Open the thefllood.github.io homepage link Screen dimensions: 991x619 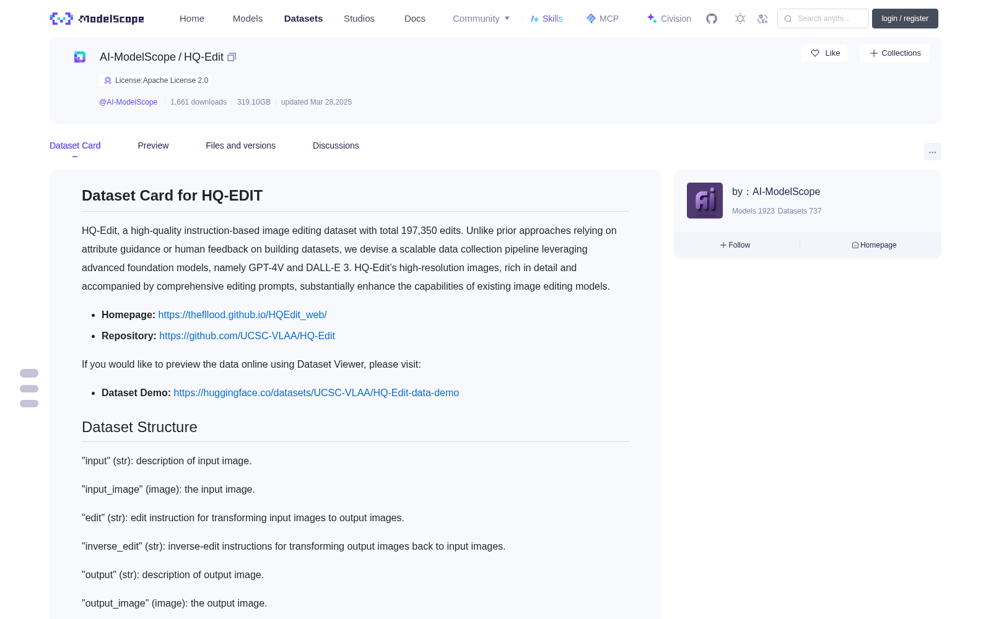[242, 314]
